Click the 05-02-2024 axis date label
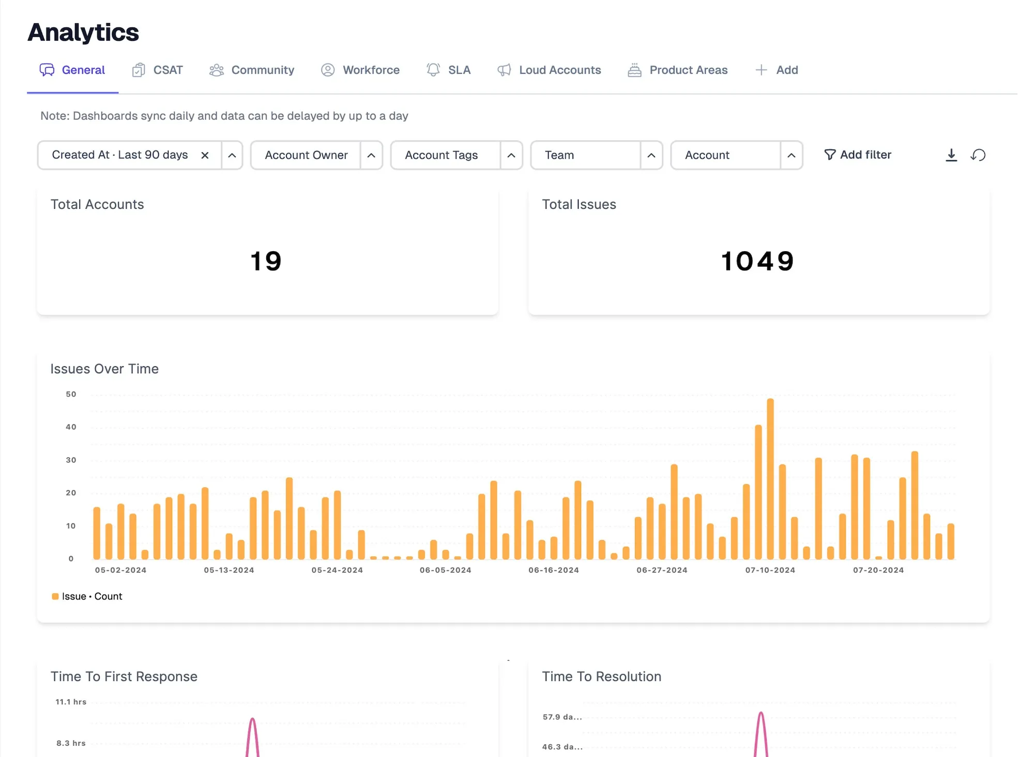 (x=120, y=570)
